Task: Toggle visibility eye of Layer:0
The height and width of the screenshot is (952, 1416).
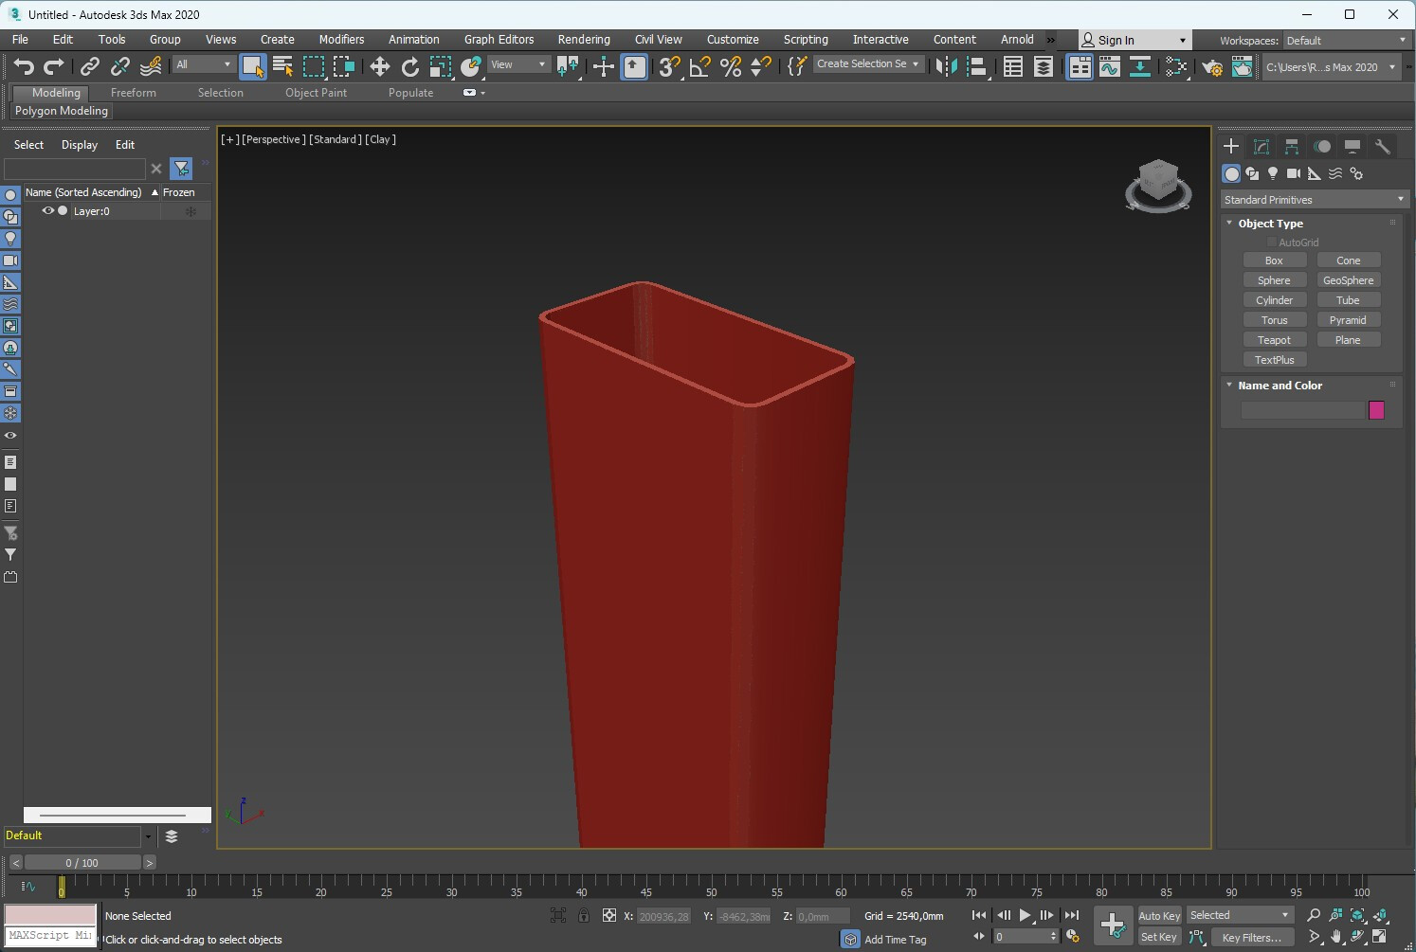Action: click(x=47, y=211)
